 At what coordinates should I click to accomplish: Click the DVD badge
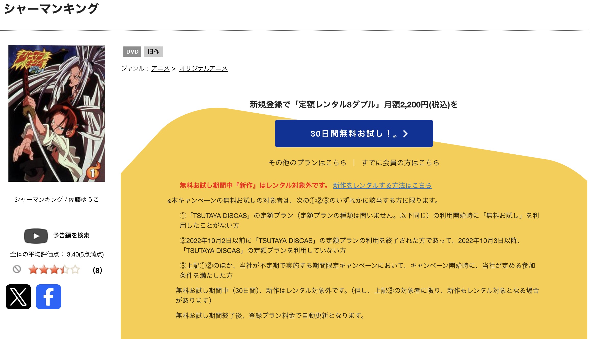pyautogui.click(x=132, y=52)
